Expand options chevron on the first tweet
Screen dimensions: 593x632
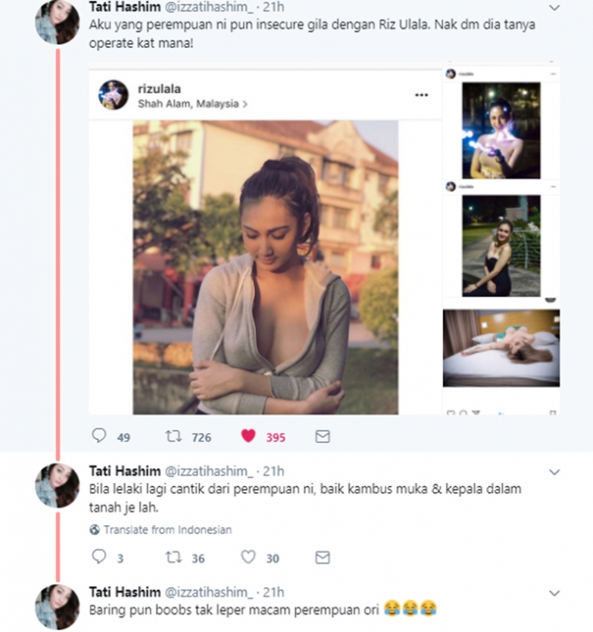[554, 8]
